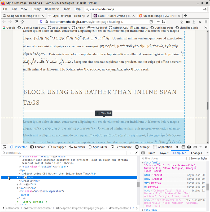Switch to the Console tab
210x212 pixels.
point(38,147)
